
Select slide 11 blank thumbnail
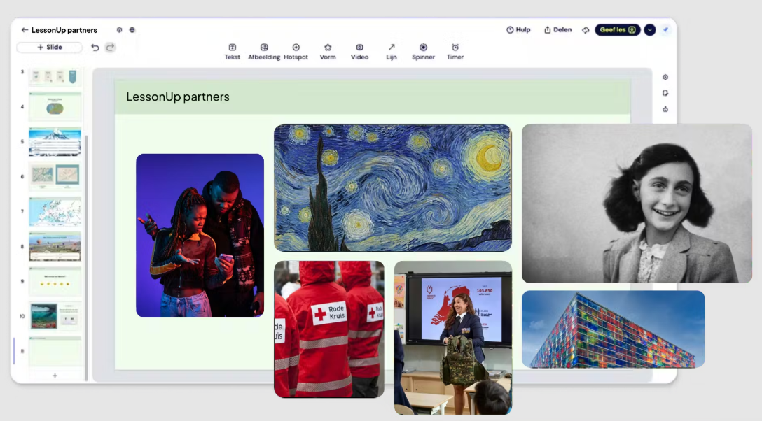tap(55, 351)
